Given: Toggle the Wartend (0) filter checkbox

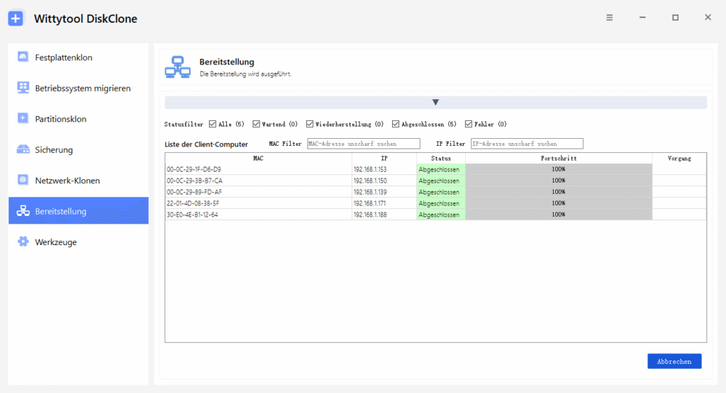Looking at the screenshot, I should point(256,124).
